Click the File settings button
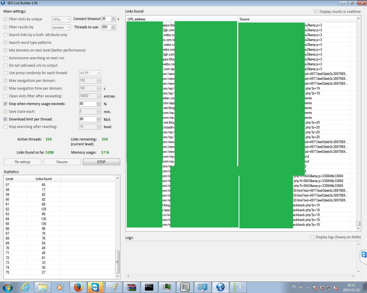Screen dimensions: 367x293 (x=22, y=162)
